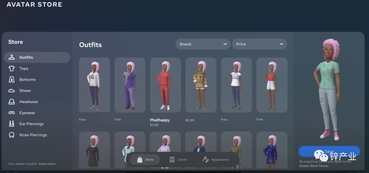Expand the Brand dropdown chevron arrow
369x173 pixels.
225,44
